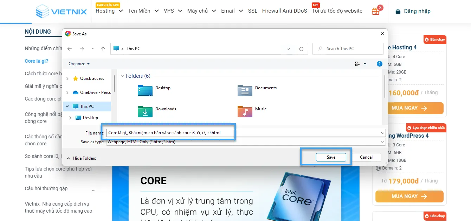Go back in Save As dialog

(x=70, y=49)
